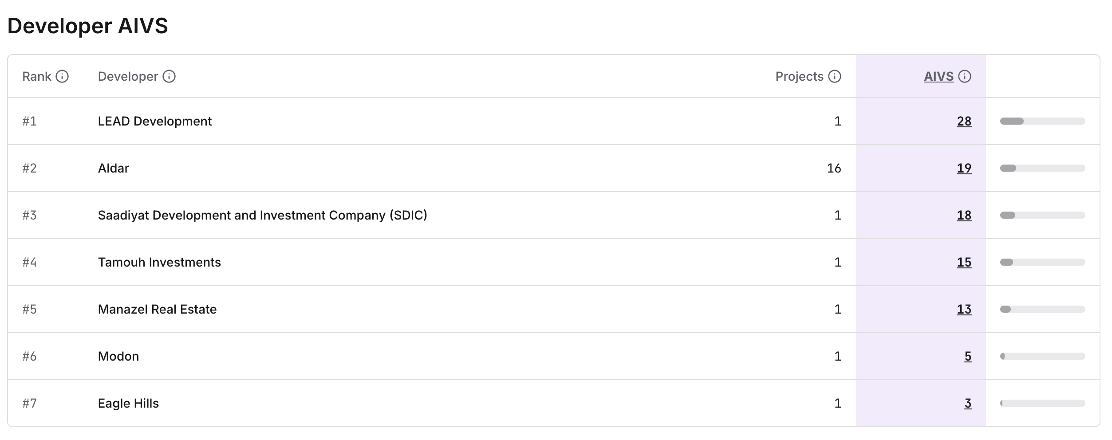1112x440 pixels.
Task: Click the info icon beside AIVS header
Action: (965, 77)
